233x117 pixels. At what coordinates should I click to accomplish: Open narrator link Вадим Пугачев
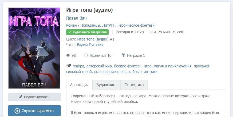(x=90, y=45)
